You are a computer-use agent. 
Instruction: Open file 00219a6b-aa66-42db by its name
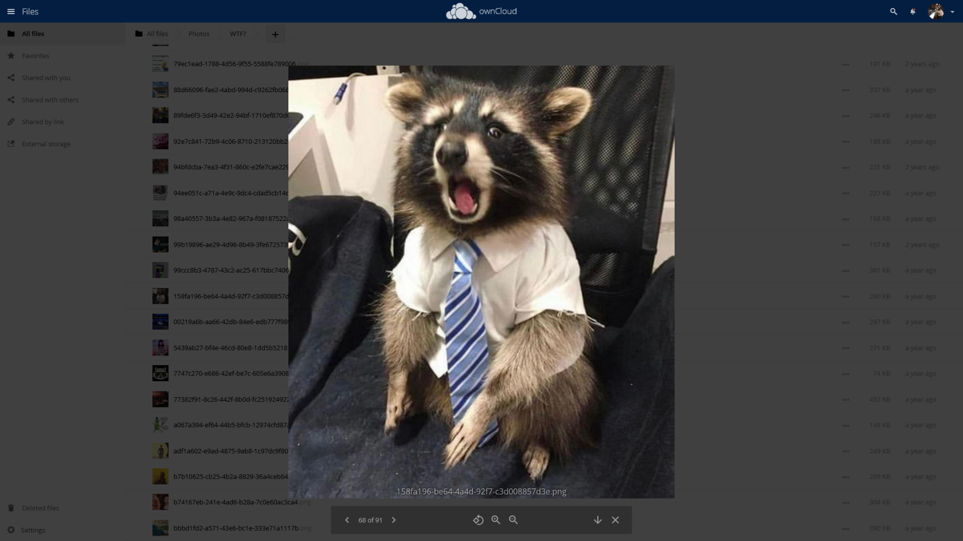pos(230,322)
